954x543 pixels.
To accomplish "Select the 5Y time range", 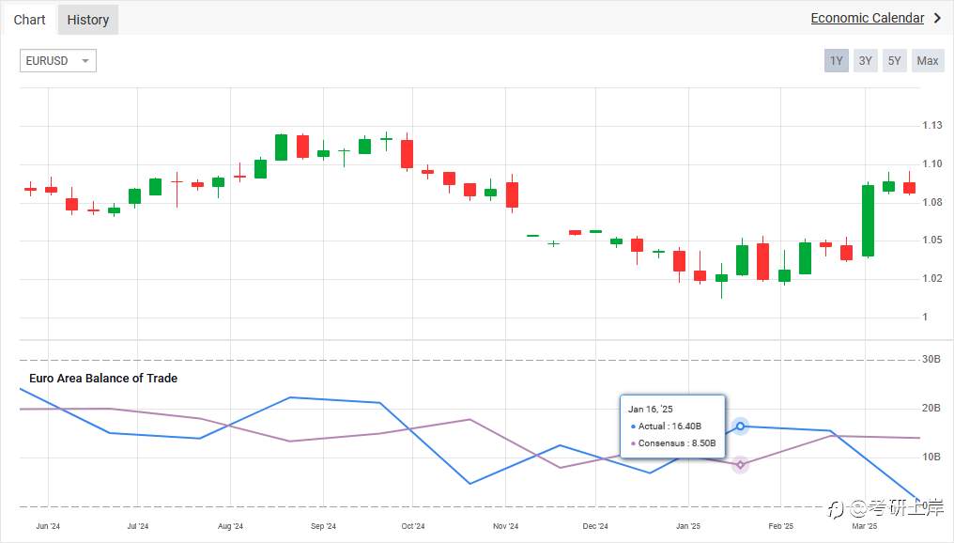I will pos(894,61).
